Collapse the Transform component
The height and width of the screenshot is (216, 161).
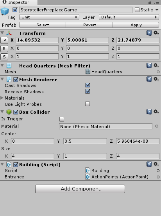(x=2, y=33)
